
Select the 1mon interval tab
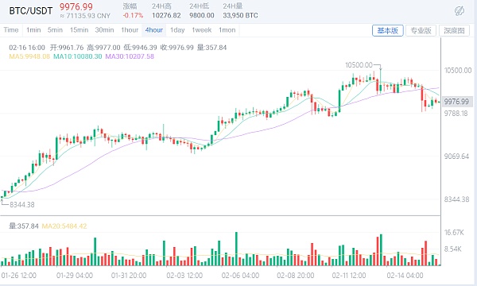(x=227, y=30)
